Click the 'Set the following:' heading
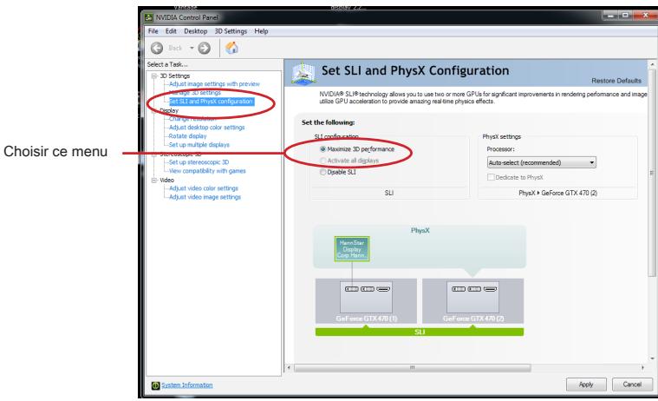Image resolution: width=658 pixels, height=401 pixels. (x=329, y=122)
